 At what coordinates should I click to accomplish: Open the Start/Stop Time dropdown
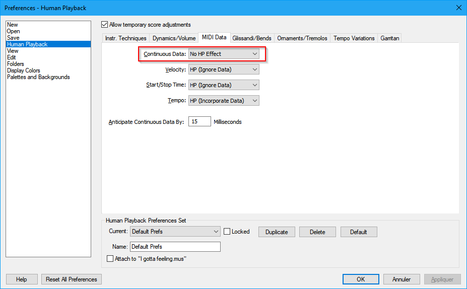point(224,85)
